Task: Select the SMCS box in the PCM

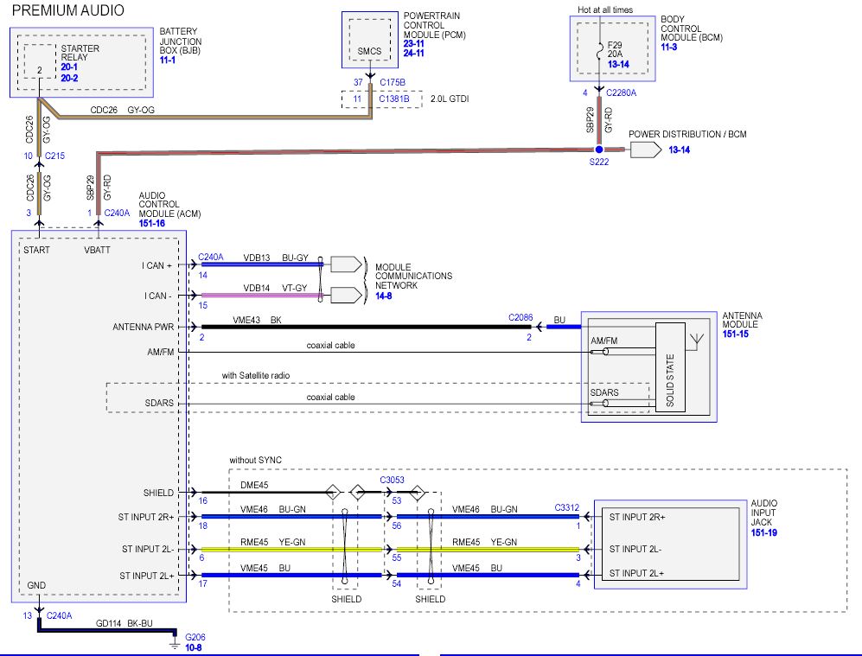Action: tap(369, 51)
